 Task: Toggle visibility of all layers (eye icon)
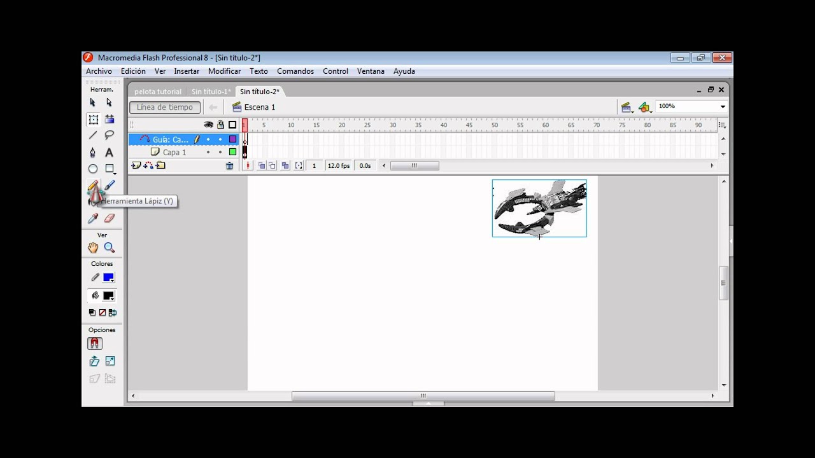click(208, 125)
